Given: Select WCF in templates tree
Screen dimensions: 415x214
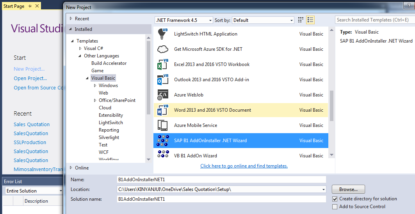Looking at the screenshot, I should tap(103, 152).
